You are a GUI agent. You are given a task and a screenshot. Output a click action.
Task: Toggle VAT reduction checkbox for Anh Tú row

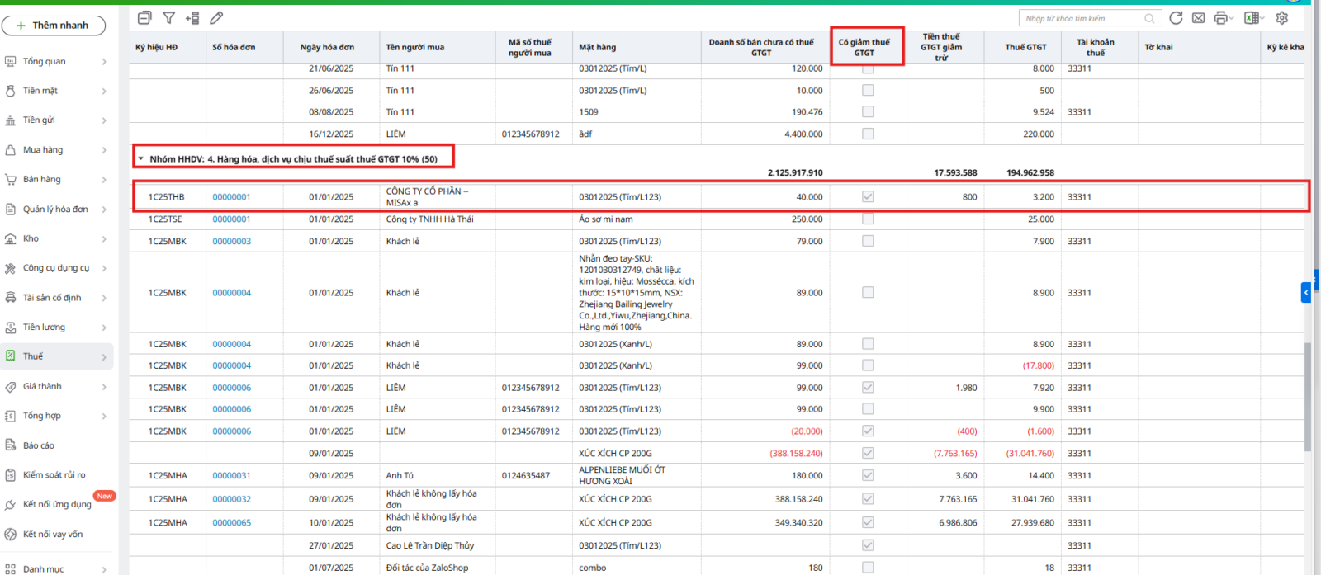coord(868,475)
